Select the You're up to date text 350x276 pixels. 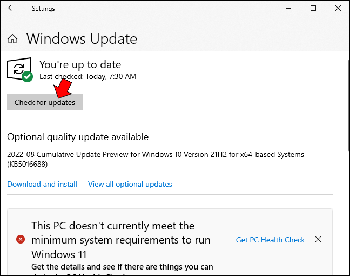click(x=80, y=64)
